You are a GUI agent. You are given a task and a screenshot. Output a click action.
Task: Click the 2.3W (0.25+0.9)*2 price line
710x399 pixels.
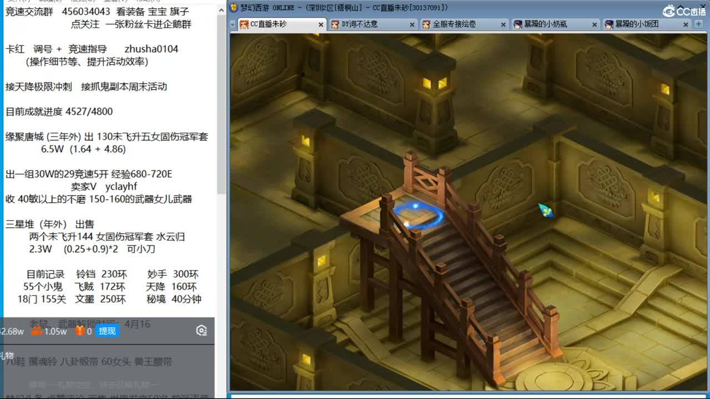tap(92, 249)
